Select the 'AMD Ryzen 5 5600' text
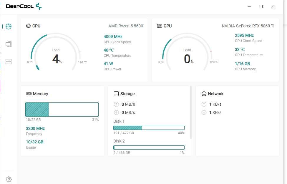This screenshot has height=184, width=287. click(x=126, y=26)
